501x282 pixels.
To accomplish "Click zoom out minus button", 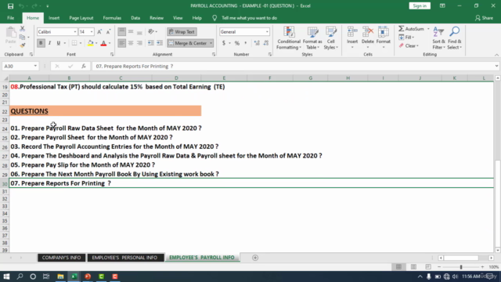I will pos(439,266).
